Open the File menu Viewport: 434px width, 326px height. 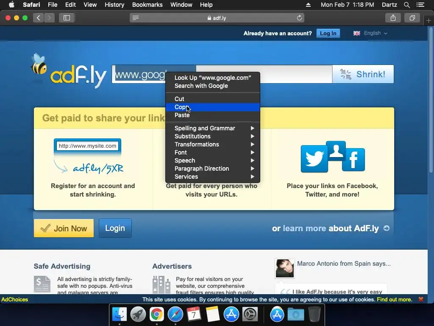coord(52,5)
